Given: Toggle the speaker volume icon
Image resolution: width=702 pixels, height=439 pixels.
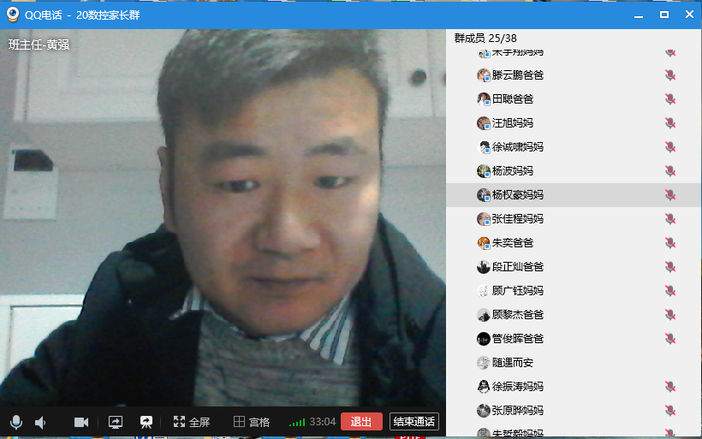Looking at the screenshot, I should coord(40,423).
